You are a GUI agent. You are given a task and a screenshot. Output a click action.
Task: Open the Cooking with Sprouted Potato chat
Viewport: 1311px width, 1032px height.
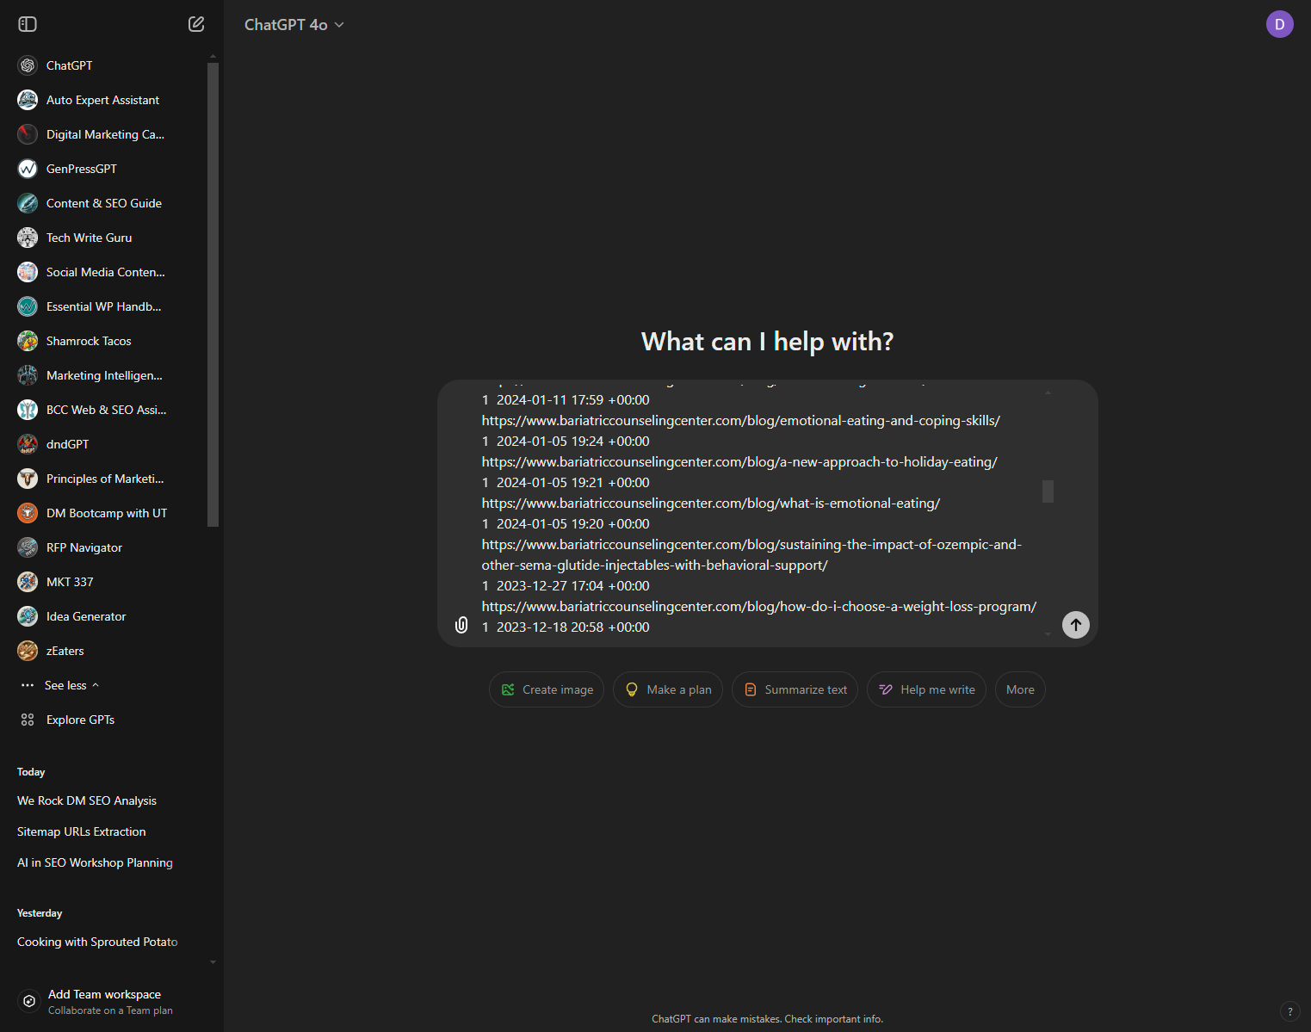(97, 942)
